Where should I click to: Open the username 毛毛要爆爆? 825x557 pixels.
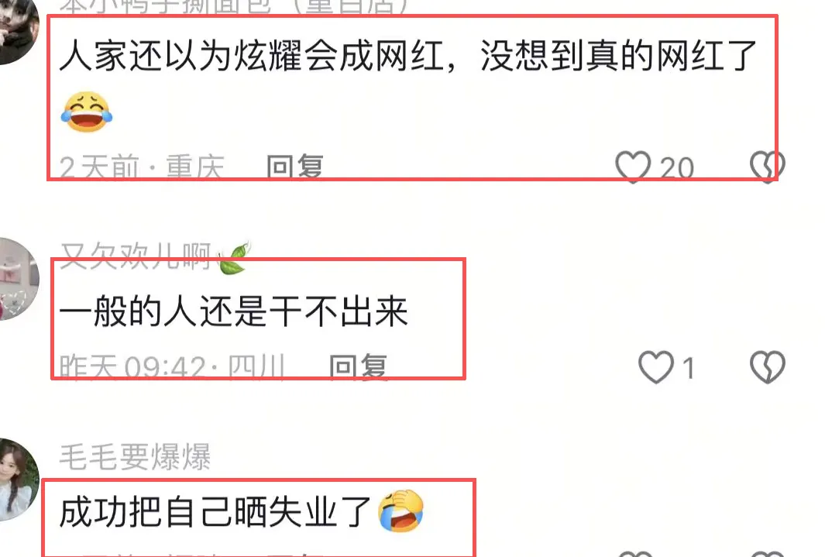click(136, 456)
